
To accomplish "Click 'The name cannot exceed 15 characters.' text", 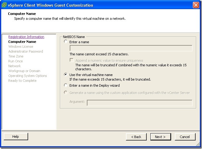I will click(99, 54).
